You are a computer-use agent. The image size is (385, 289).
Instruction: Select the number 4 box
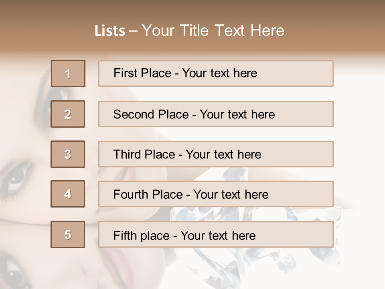click(x=68, y=194)
